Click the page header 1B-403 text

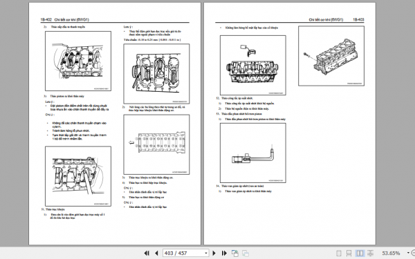coord(358,19)
